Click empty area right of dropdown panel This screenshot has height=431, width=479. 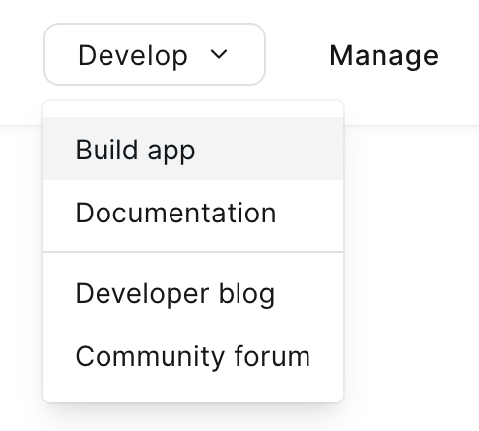click(x=411, y=263)
